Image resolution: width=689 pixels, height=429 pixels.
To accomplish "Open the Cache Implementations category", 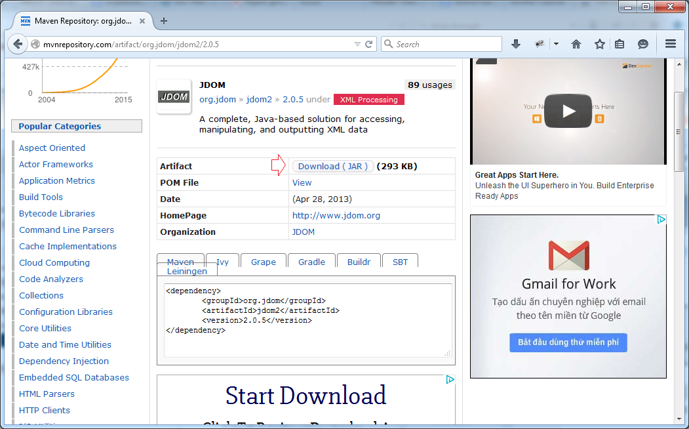I will click(x=68, y=246).
